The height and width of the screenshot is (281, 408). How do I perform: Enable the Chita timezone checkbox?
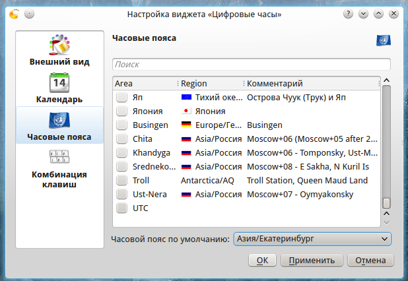pyautogui.click(x=121, y=139)
